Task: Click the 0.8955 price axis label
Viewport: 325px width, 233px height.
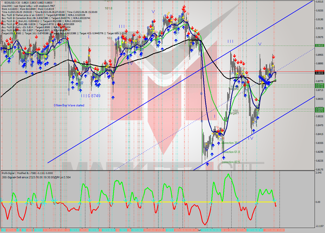Action: tap(319, 55)
